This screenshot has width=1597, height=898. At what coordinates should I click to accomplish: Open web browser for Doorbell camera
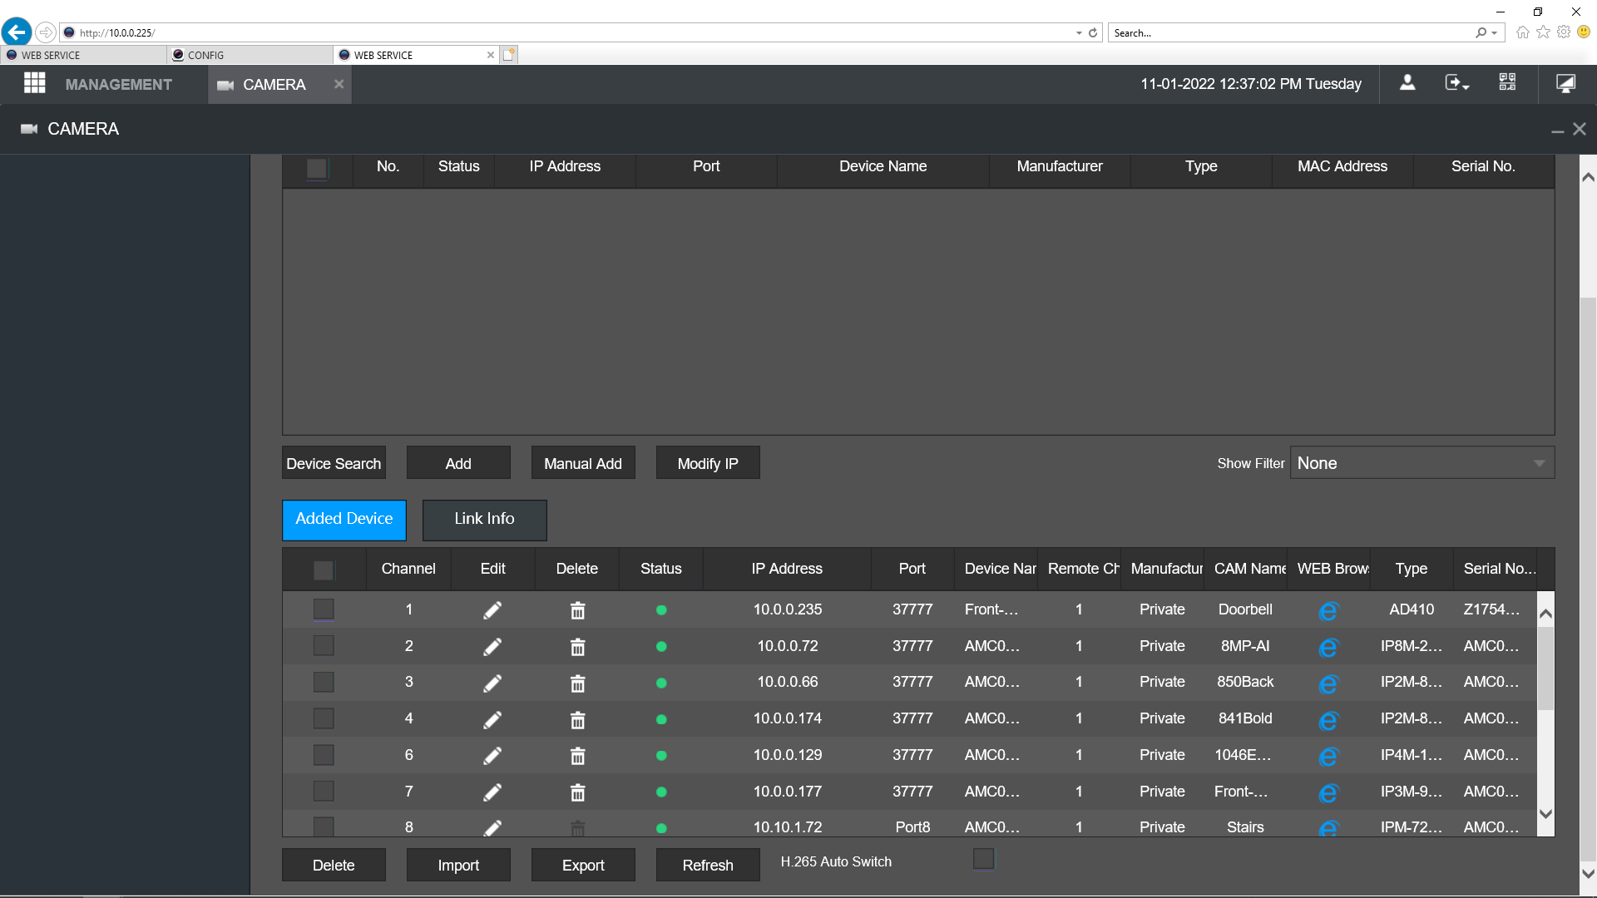click(x=1328, y=611)
